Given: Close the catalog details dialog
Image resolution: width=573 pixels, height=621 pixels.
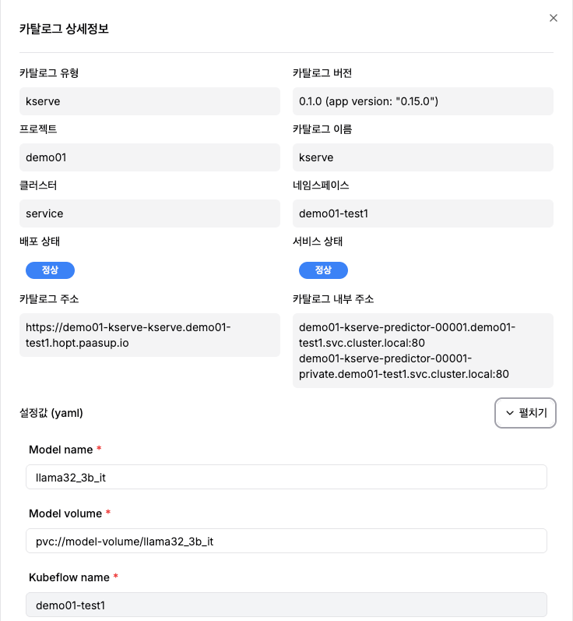Looking at the screenshot, I should tap(554, 18).
